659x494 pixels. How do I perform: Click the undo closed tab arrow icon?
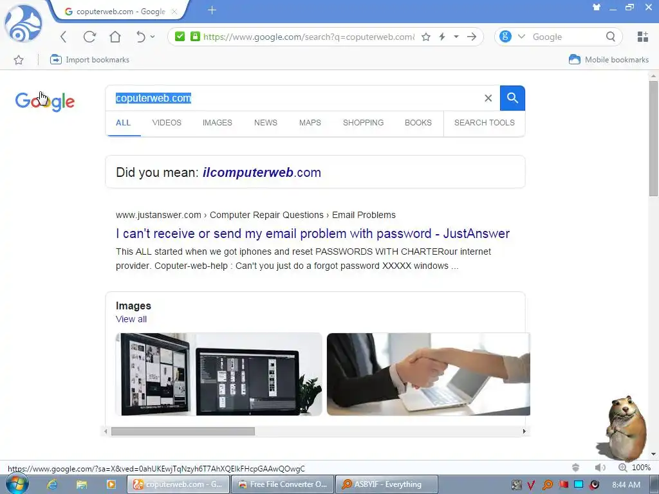[x=141, y=37]
